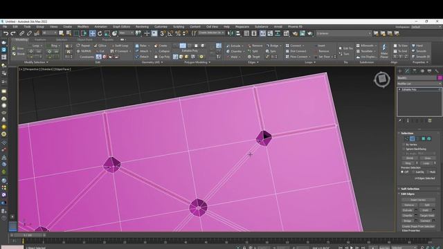The image size is (443, 249).
Task: Click the Mirror tool icon
Action: tap(230, 33)
